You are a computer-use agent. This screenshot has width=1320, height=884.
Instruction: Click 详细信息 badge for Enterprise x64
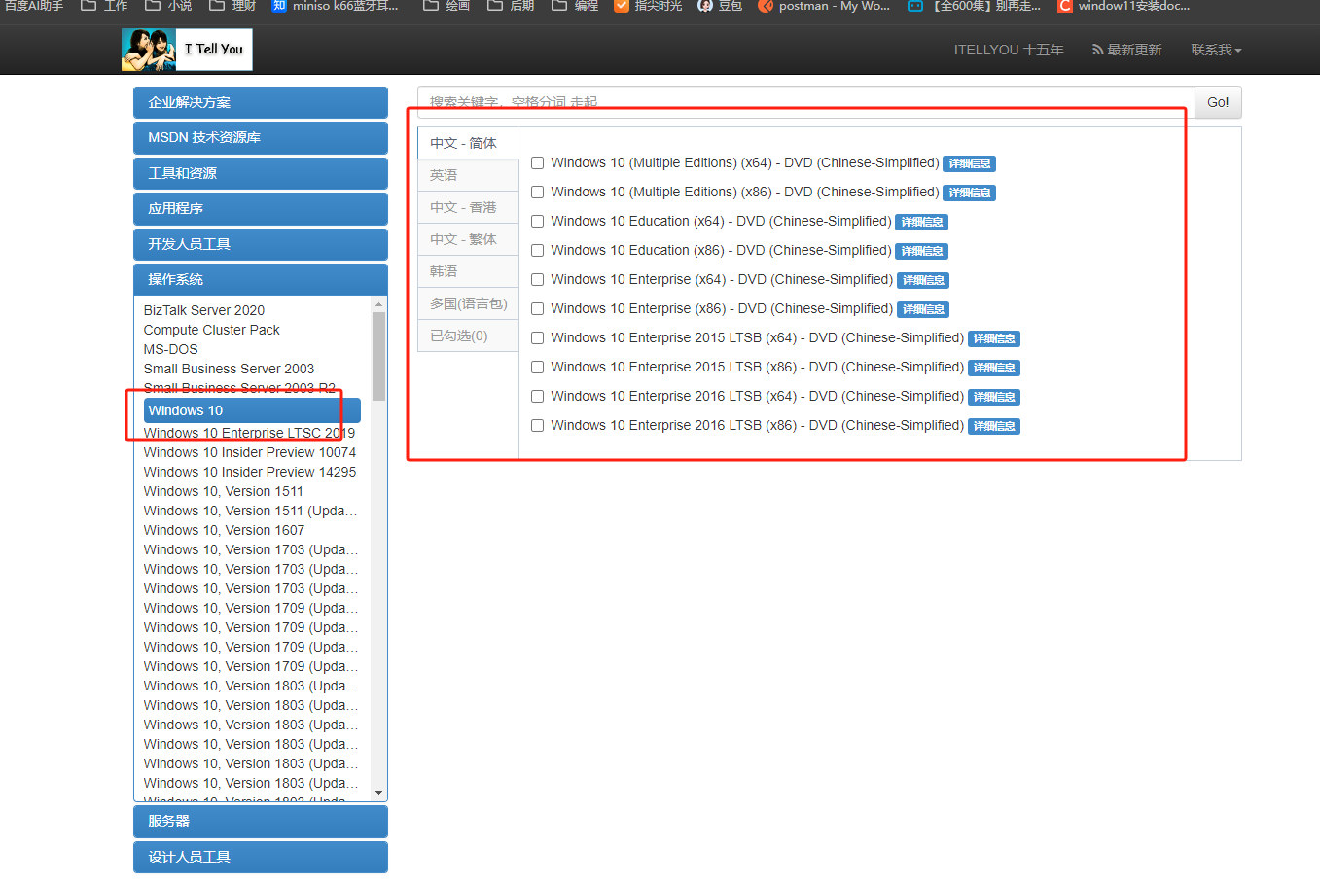point(923,280)
